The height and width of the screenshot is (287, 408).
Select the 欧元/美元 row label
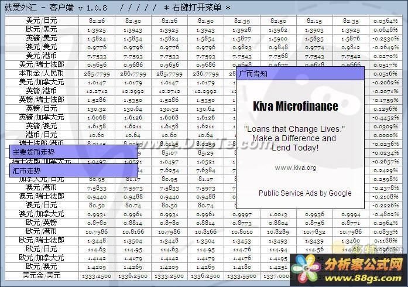click(42, 29)
